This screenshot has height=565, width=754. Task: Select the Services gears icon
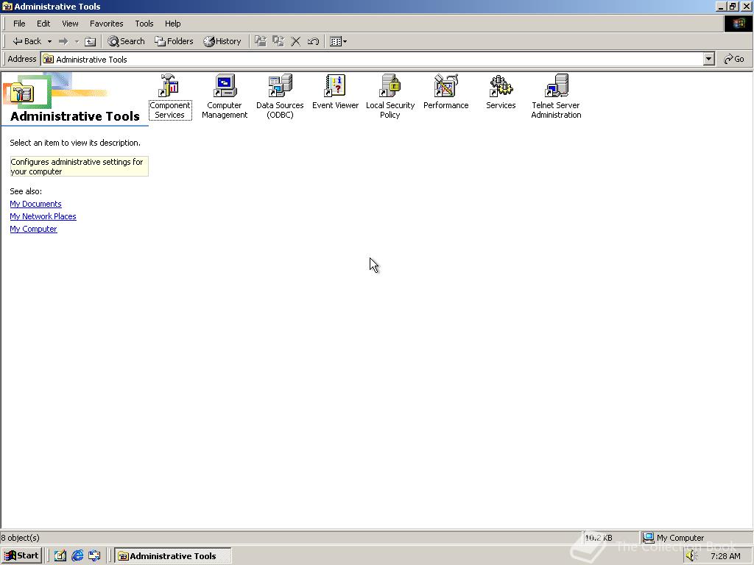point(501,86)
